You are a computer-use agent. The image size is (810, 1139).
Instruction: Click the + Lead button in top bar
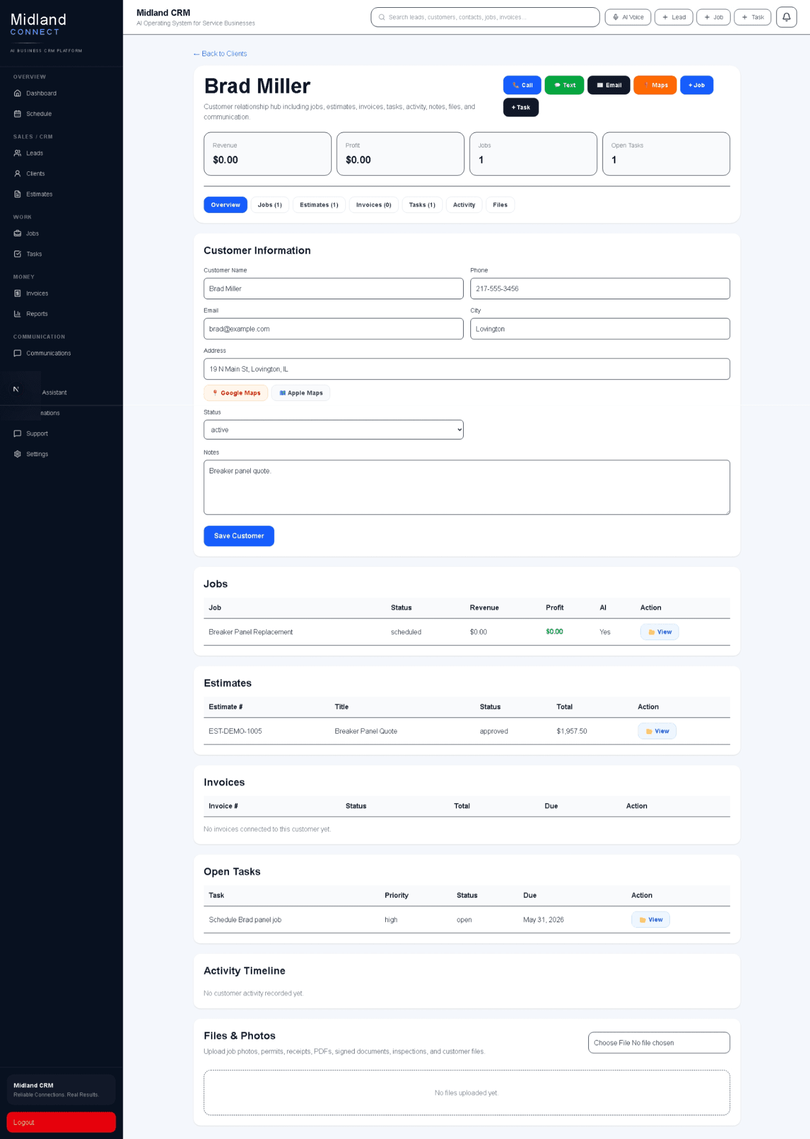pyautogui.click(x=674, y=17)
